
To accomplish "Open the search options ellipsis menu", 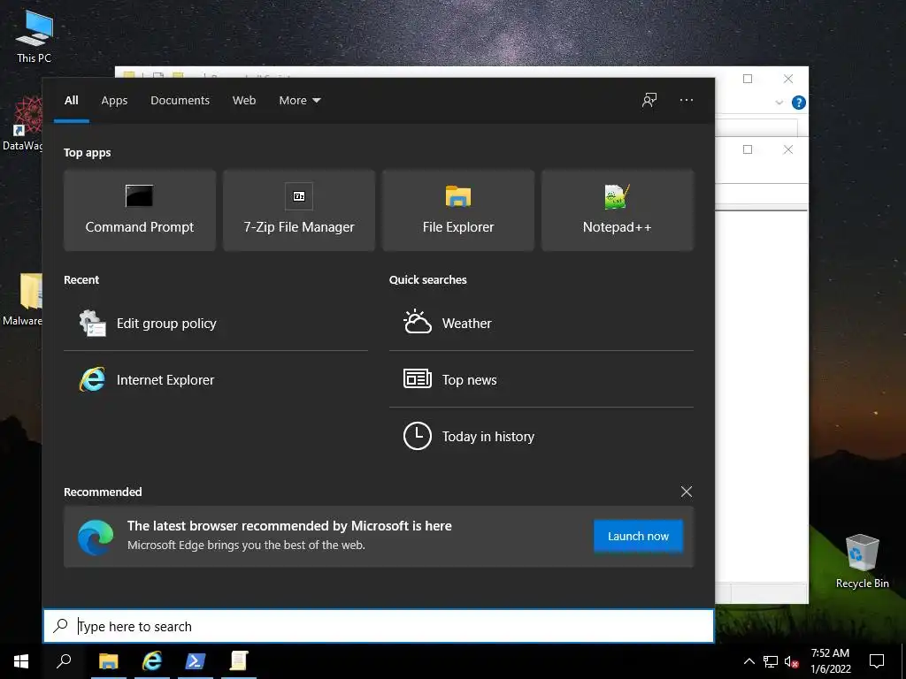I will (687, 100).
